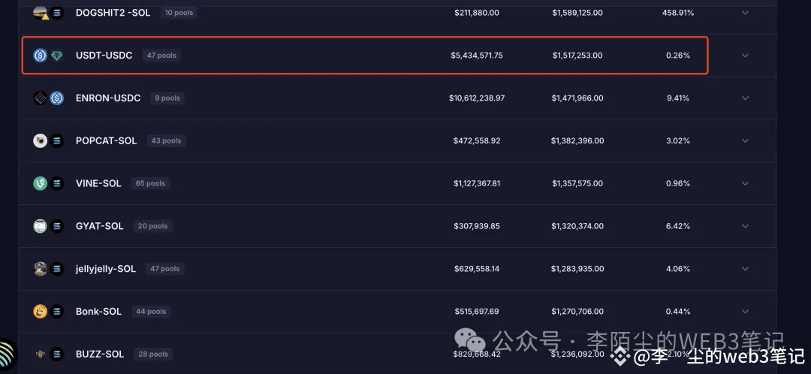811x374 pixels.
Task: Click the VINE token icon
Action: [x=41, y=183]
